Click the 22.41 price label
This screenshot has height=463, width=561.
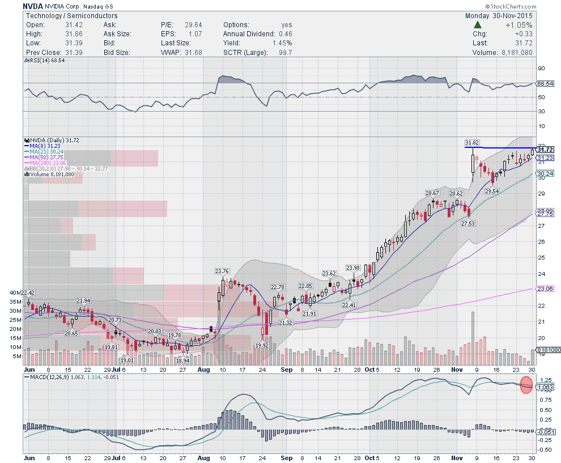coord(349,305)
